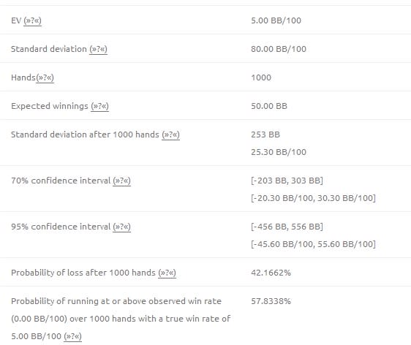Open help link after 5.00 BB/100 true win rate
Screen dimensions: 411x345
(73, 336)
